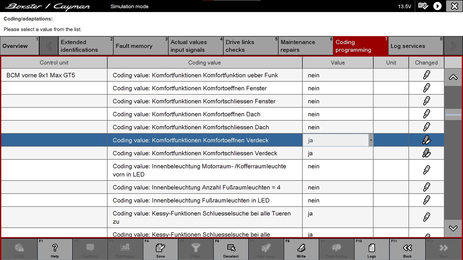Click the scroll down arrow button
Image resolution: width=463 pixels, height=260 pixels.
pos(453,228)
